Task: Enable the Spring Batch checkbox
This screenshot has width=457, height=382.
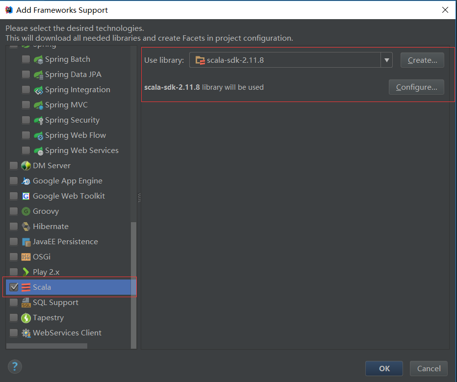Action: coord(26,59)
